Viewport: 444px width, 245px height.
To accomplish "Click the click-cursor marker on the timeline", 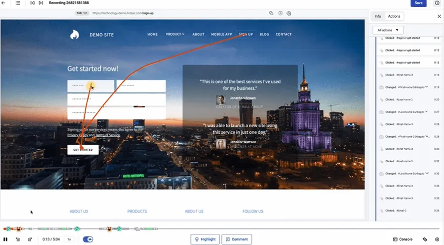I will 137,229.
